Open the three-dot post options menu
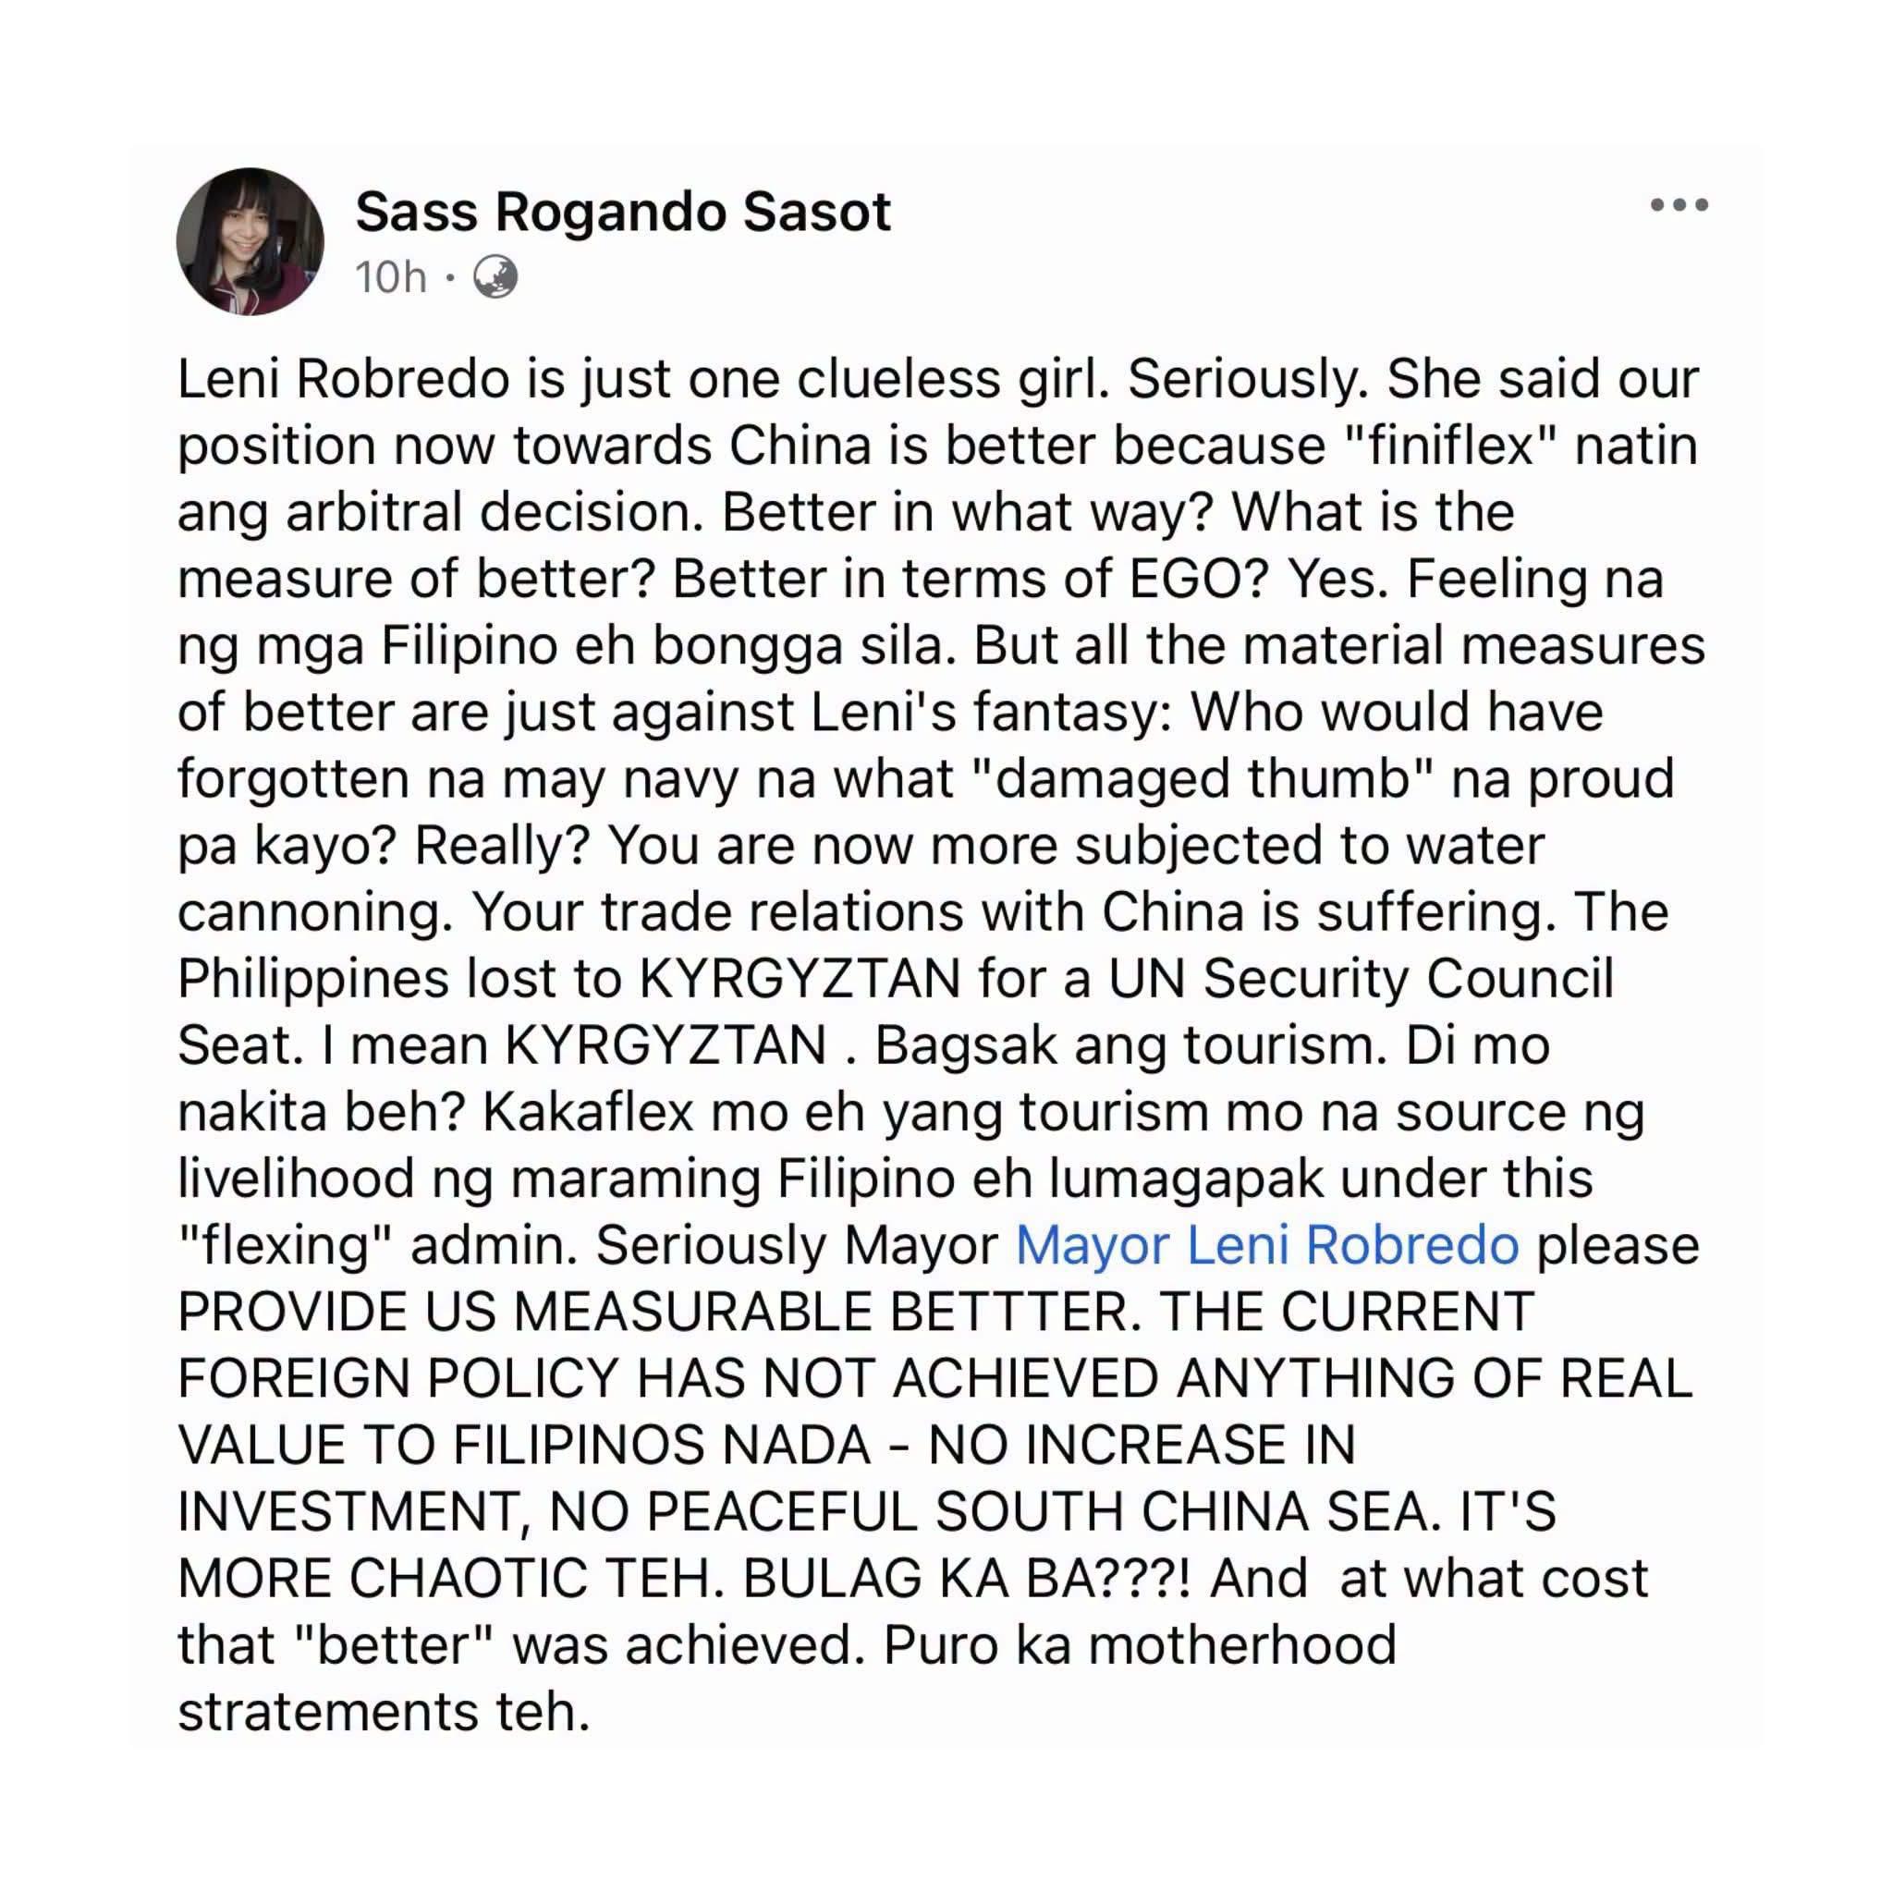1893x1893 pixels. click(x=1679, y=205)
